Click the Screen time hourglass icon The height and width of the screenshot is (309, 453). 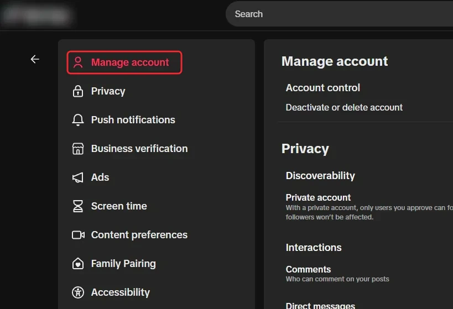78,206
